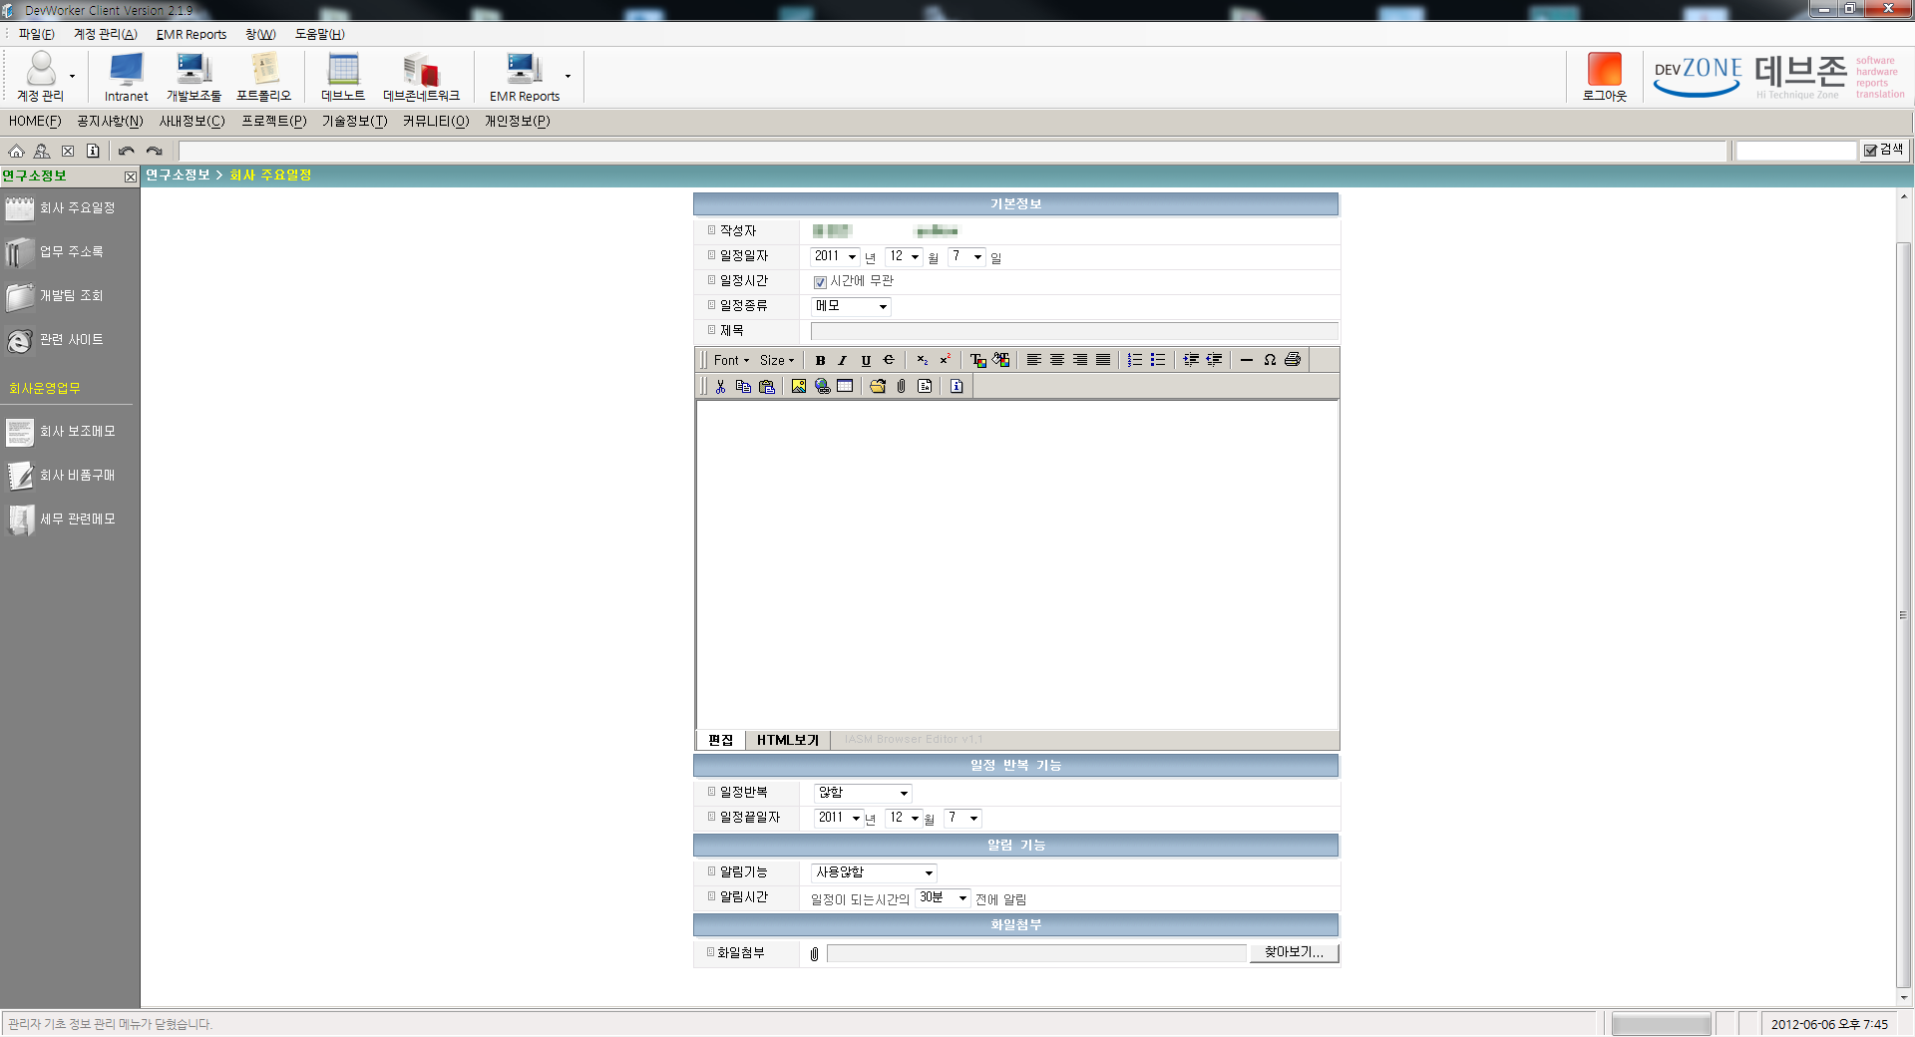Insert a bulleted list
This screenshot has height=1037, width=1915.
1158,360
